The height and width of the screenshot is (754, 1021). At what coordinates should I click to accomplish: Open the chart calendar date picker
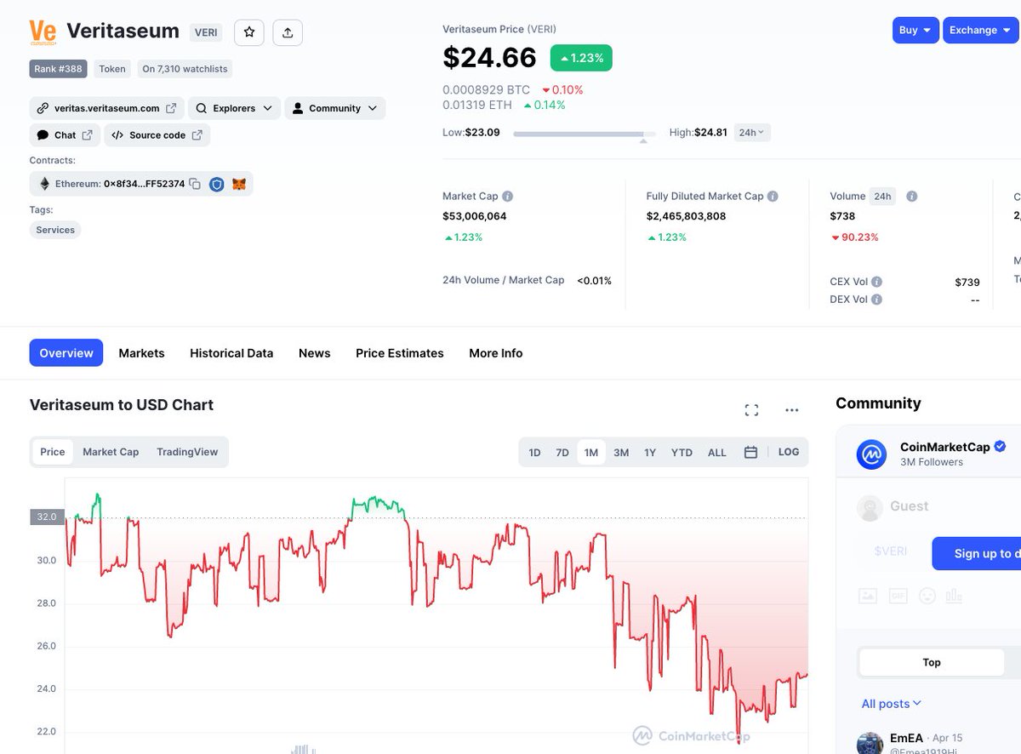pyautogui.click(x=750, y=452)
